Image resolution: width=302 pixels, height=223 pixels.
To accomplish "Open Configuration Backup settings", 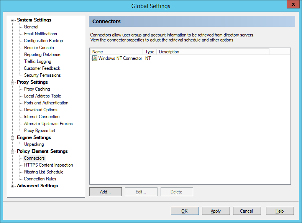I will pyautogui.click(x=43, y=41).
